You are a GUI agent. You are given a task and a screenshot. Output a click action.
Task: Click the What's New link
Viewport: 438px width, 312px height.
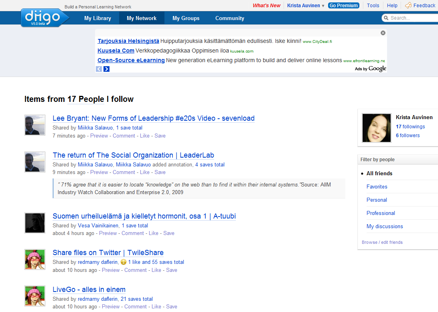tap(266, 6)
